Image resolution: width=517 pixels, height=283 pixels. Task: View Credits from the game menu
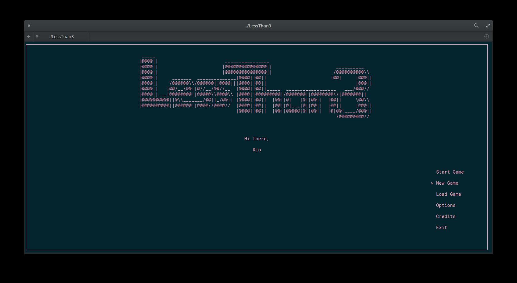446,216
